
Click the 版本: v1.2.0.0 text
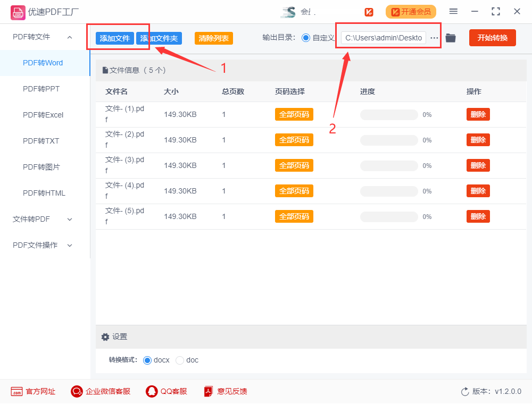[x=497, y=391]
